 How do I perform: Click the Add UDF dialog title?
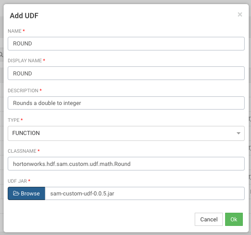pyautogui.click(x=24, y=16)
